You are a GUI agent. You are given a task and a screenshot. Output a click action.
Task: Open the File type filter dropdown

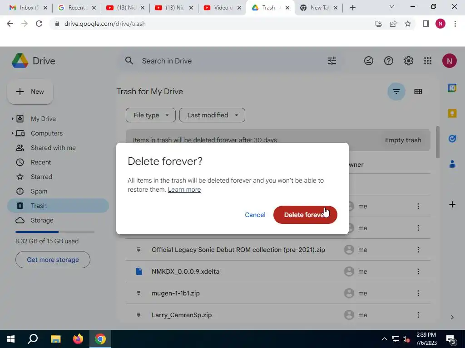click(x=151, y=115)
